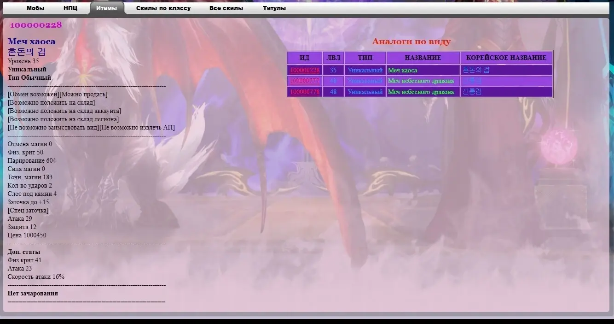614x324 pixels.
Task: Open the Все скилы tab
Action: 226,8
